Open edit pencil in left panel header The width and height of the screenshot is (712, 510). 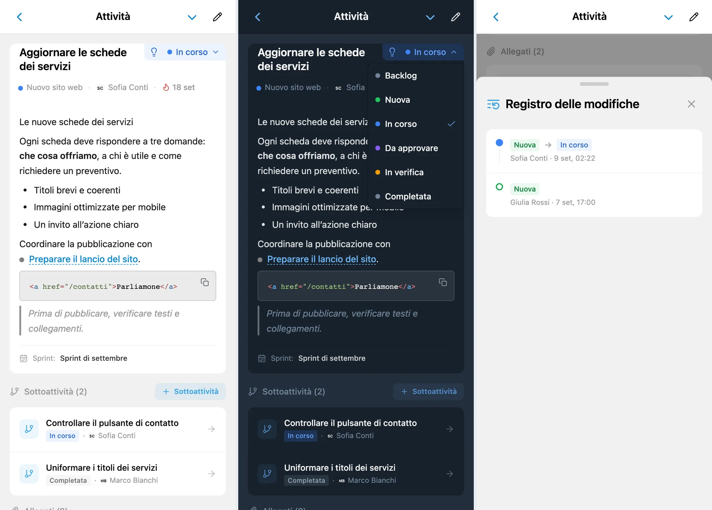click(217, 17)
